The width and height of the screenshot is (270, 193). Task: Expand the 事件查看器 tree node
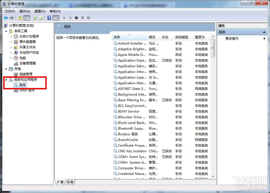click(11, 42)
